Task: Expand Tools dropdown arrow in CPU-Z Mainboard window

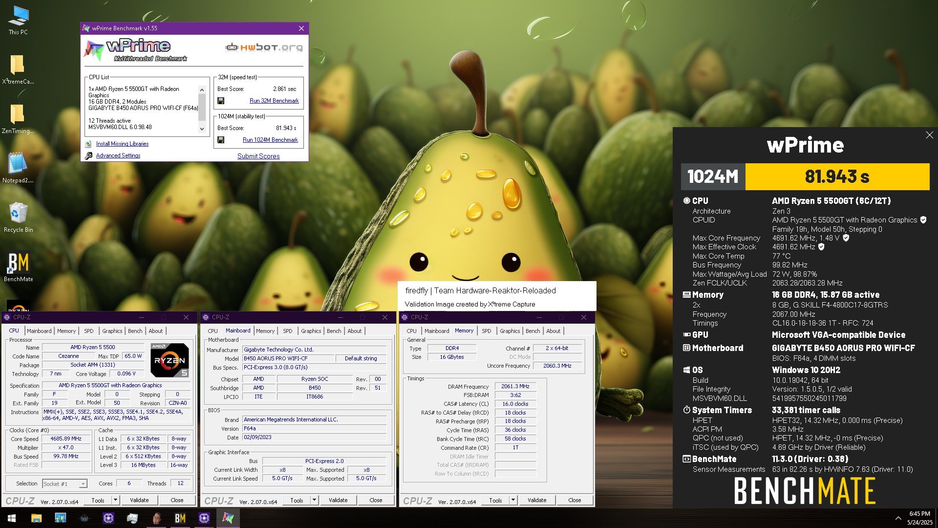Action: click(x=314, y=500)
